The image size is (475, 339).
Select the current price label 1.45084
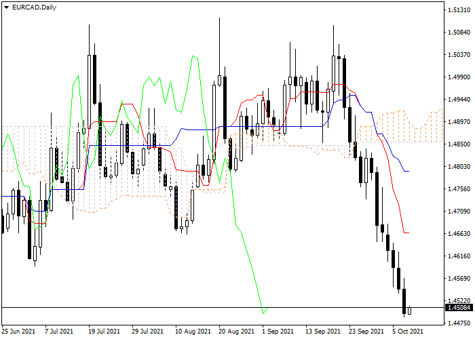point(459,308)
